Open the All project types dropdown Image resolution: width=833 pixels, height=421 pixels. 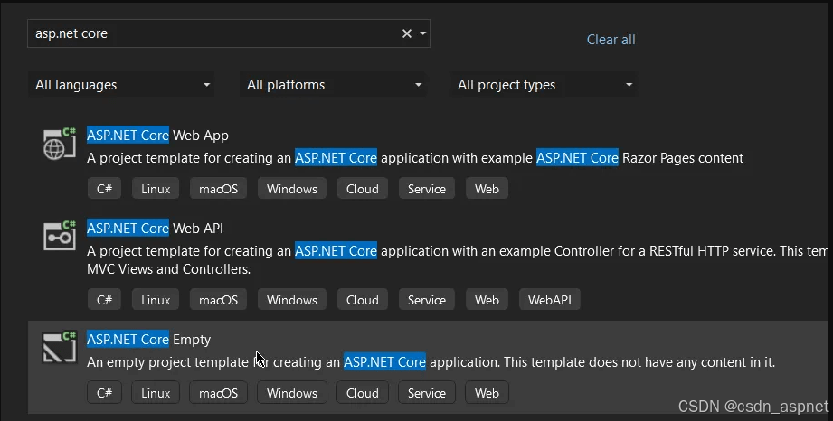click(x=544, y=85)
